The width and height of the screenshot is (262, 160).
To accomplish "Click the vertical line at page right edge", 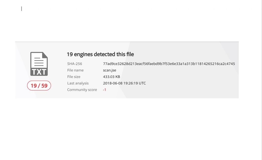I will 261,77.
